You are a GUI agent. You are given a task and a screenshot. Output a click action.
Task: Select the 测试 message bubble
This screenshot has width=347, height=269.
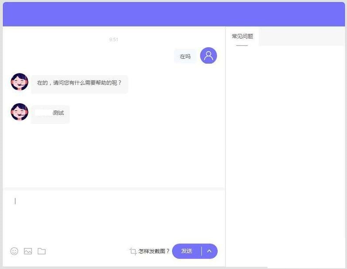tap(51, 113)
